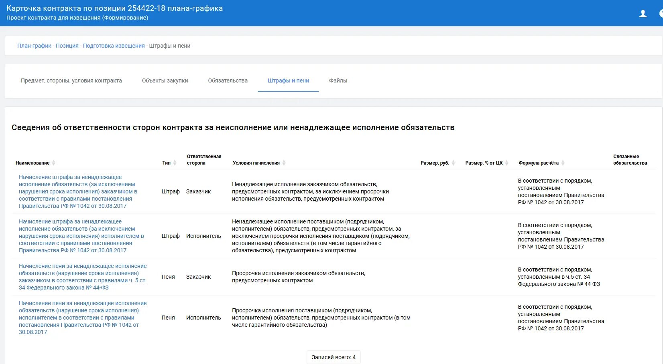Open пеня link for исполнителем по постановлению 1042
The width and height of the screenshot is (663, 364).
(x=83, y=318)
